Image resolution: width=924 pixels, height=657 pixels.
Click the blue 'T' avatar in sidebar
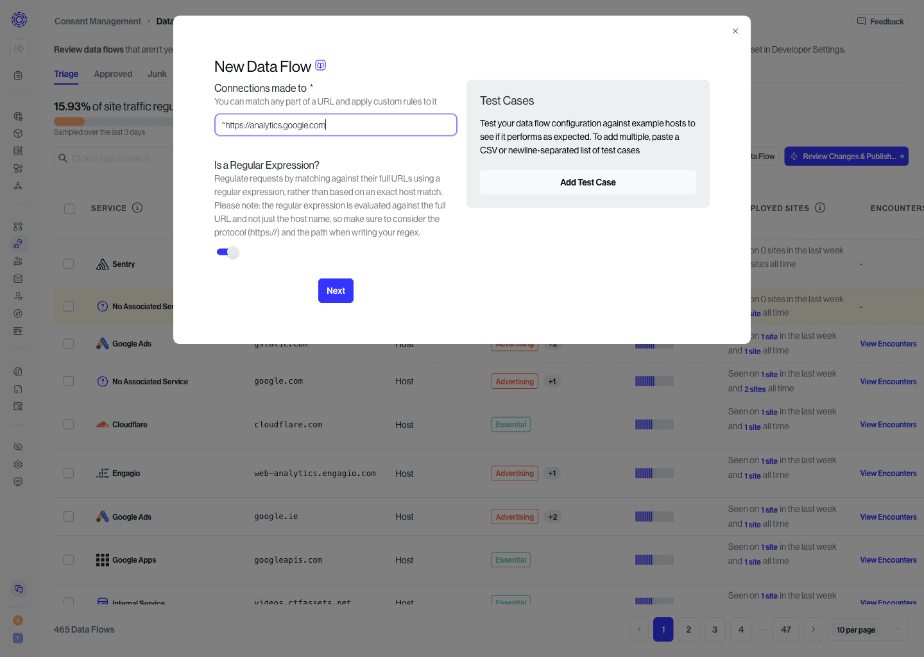click(18, 638)
